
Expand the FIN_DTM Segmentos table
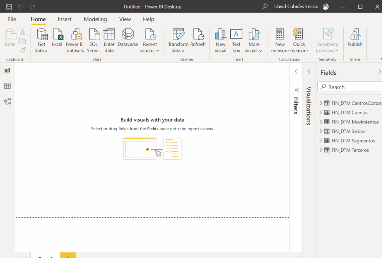click(x=321, y=141)
